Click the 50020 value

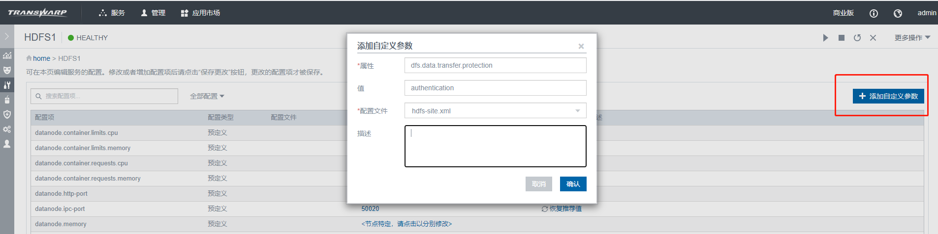[x=370, y=208]
